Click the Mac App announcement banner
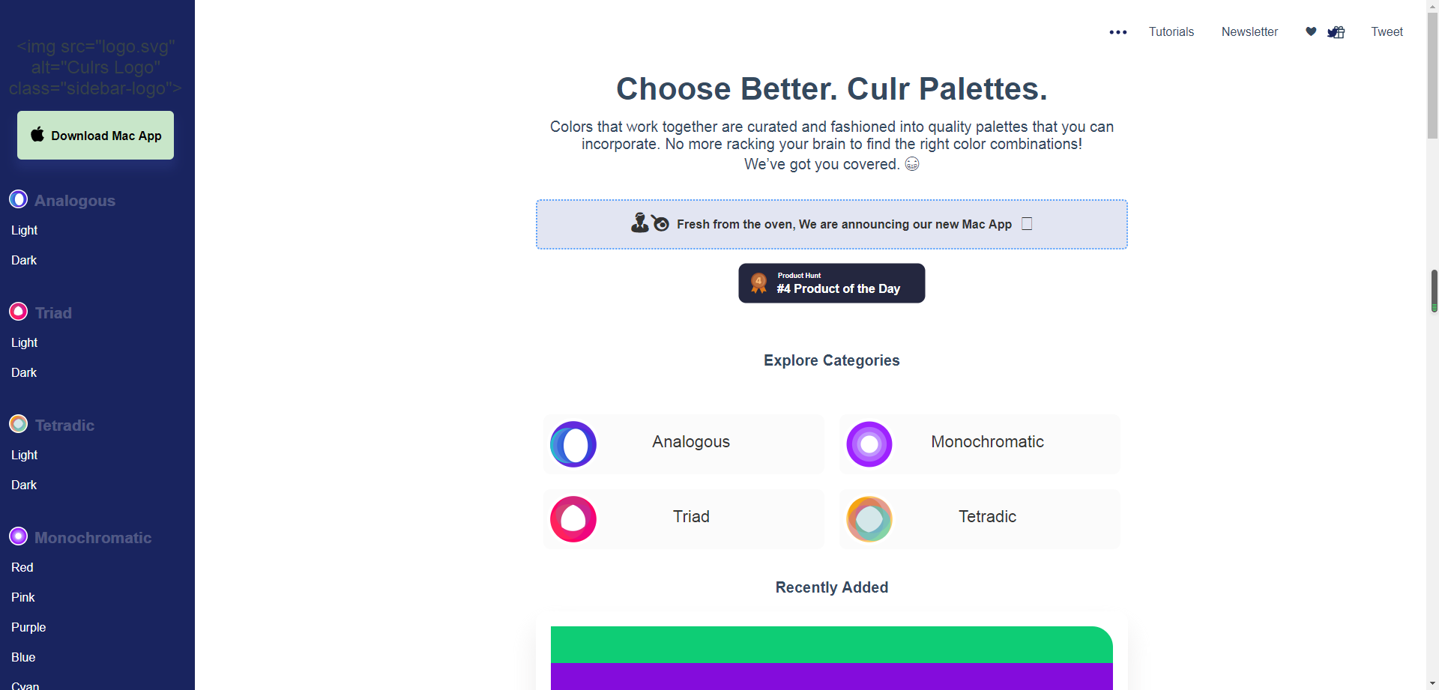 click(x=832, y=224)
